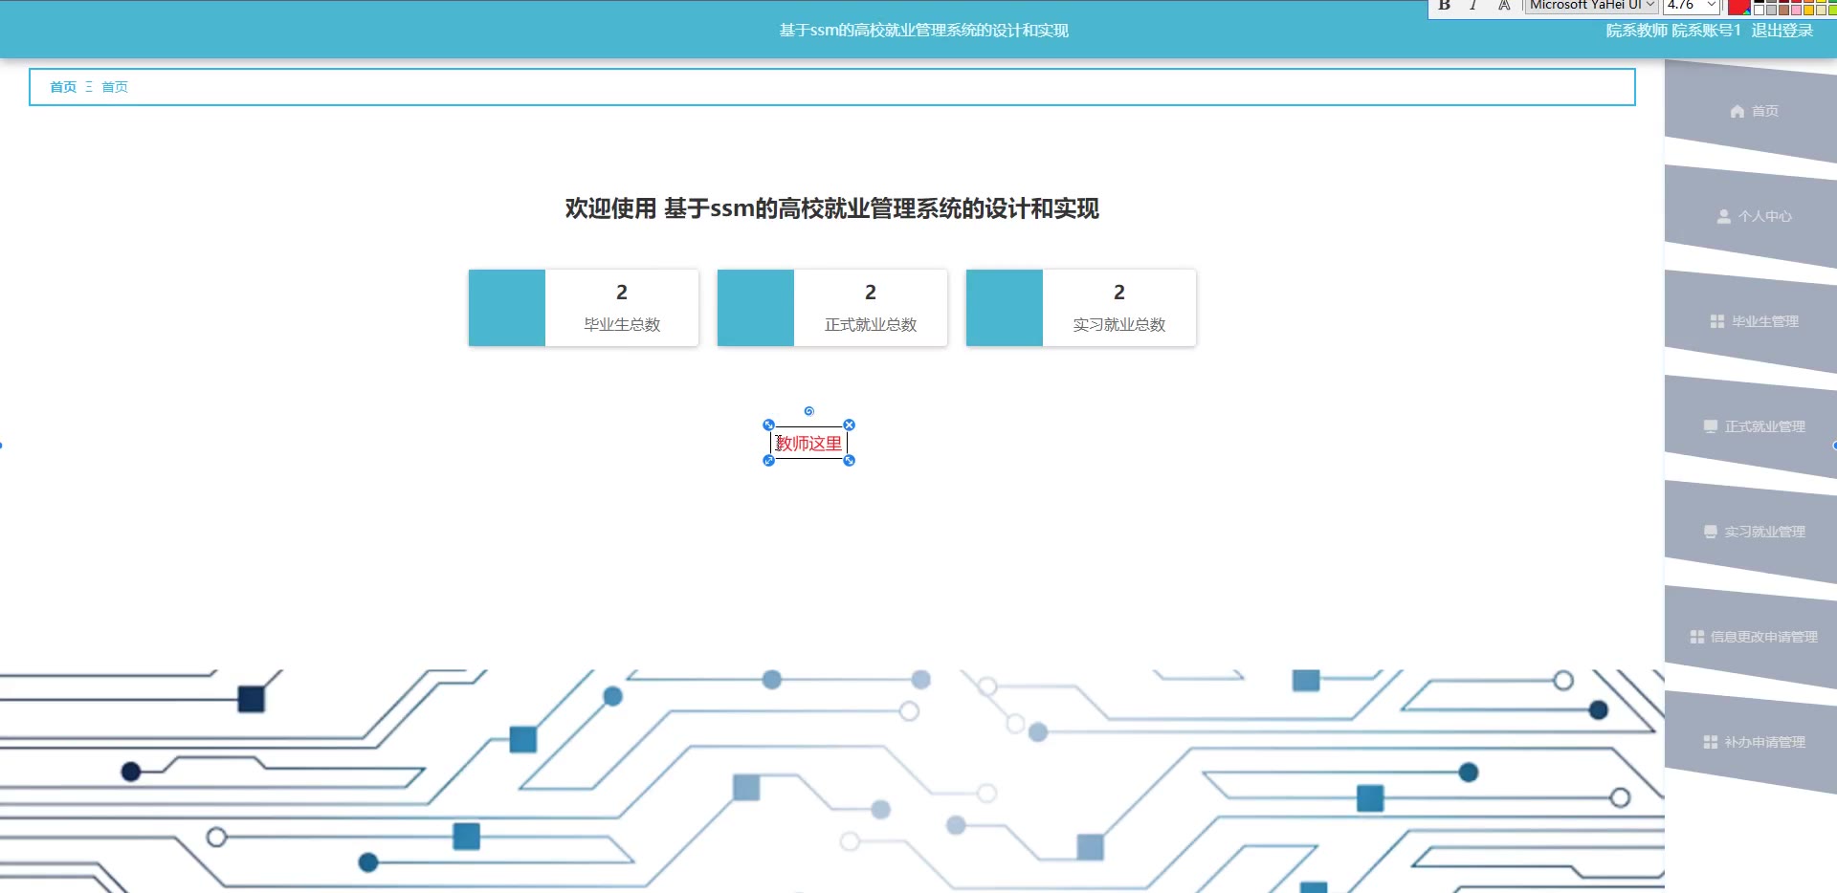
Task: Click top-left resize handle of text annotation
Action: coord(768,425)
